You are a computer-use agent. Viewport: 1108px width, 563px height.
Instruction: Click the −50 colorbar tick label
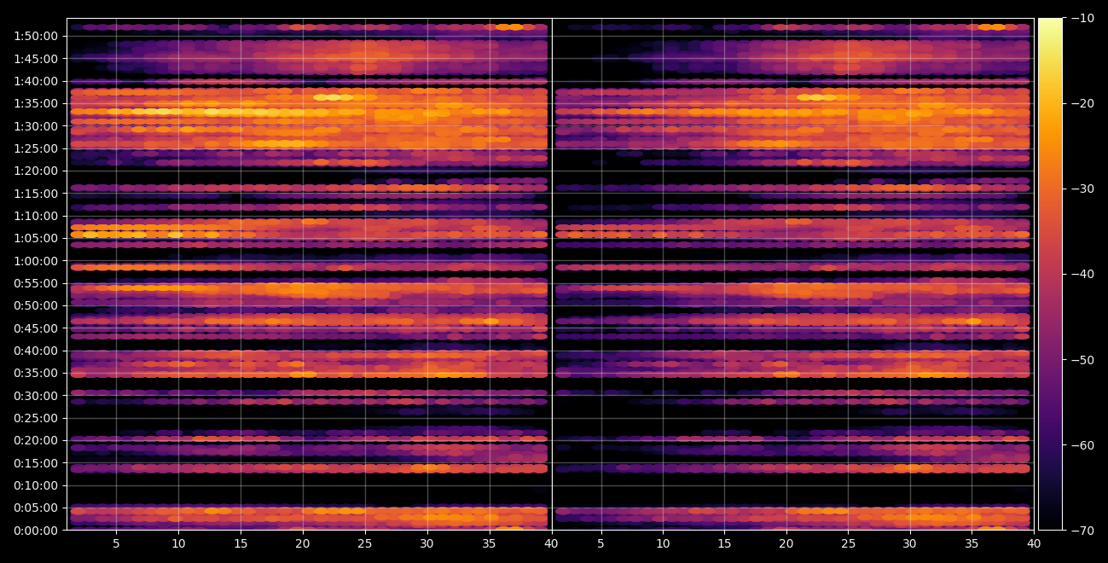pos(1082,360)
